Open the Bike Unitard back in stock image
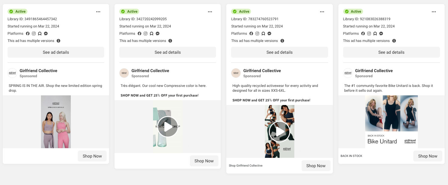Image resolution: width=448 pixels, height=185 pixels. pyautogui.click(x=391, y=122)
